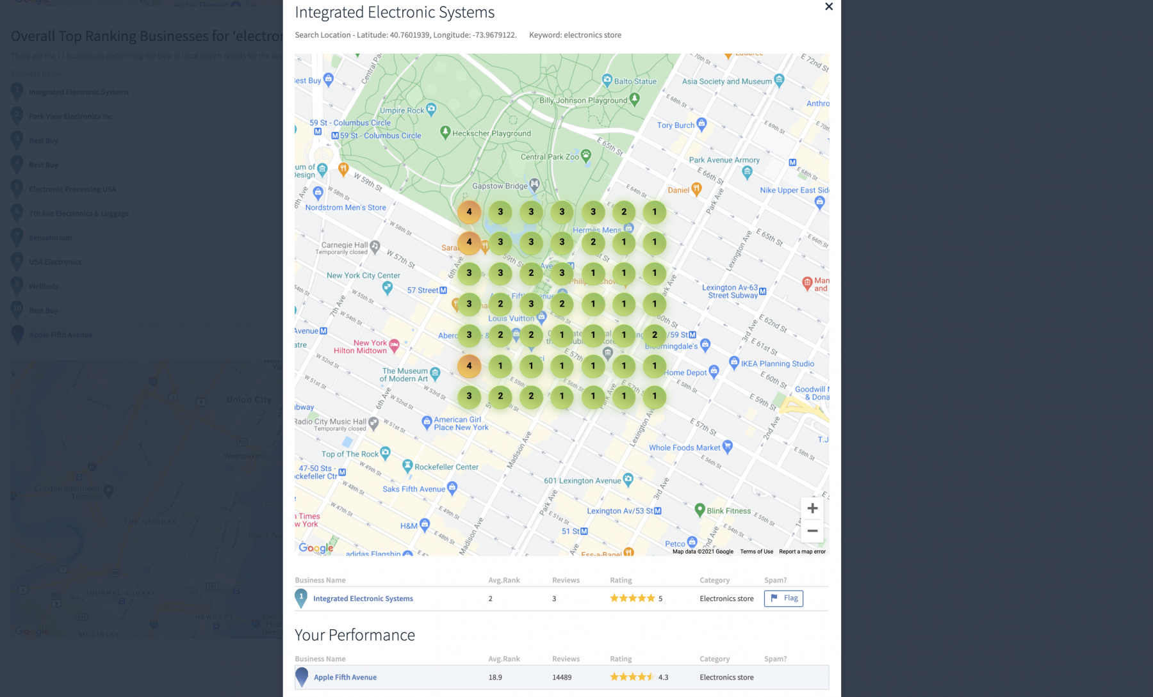1153x697 pixels.
Task: Select the 59 St - Columbus Circle subway icon
Action: 336,136
